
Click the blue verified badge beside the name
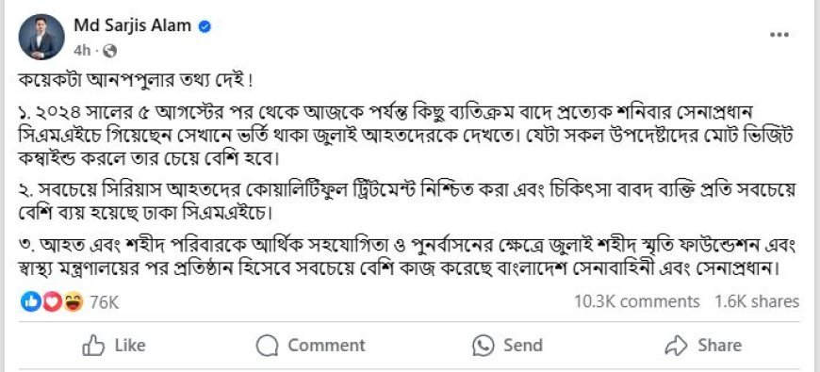[205, 25]
